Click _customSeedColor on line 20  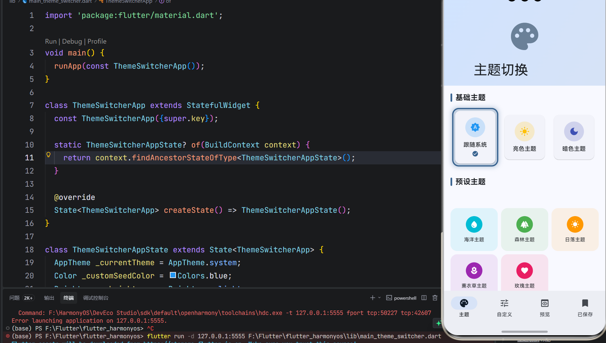[118, 276]
